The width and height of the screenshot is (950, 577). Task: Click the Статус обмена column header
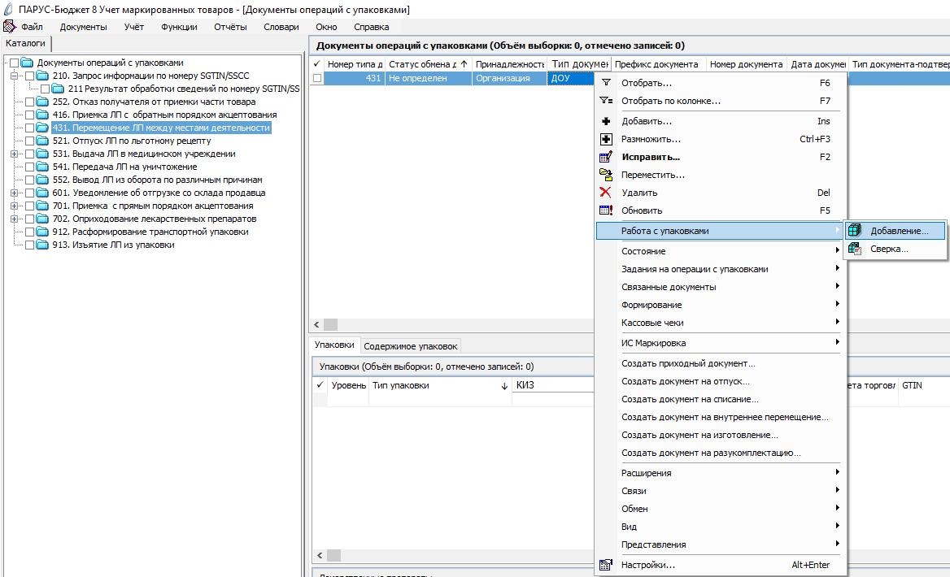pyautogui.click(x=428, y=64)
